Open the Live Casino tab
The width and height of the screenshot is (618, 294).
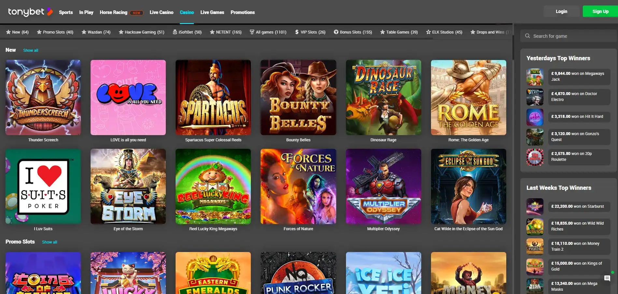(x=161, y=12)
